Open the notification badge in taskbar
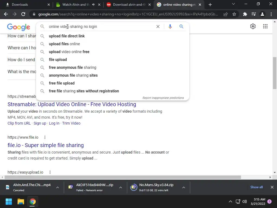This screenshot has width=277, height=208. pos(269,201)
